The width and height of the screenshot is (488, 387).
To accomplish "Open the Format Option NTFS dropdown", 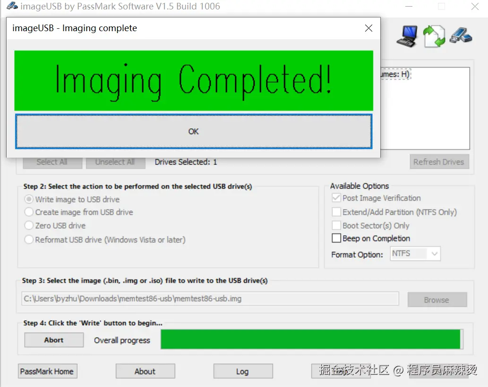I will [415, 253].
